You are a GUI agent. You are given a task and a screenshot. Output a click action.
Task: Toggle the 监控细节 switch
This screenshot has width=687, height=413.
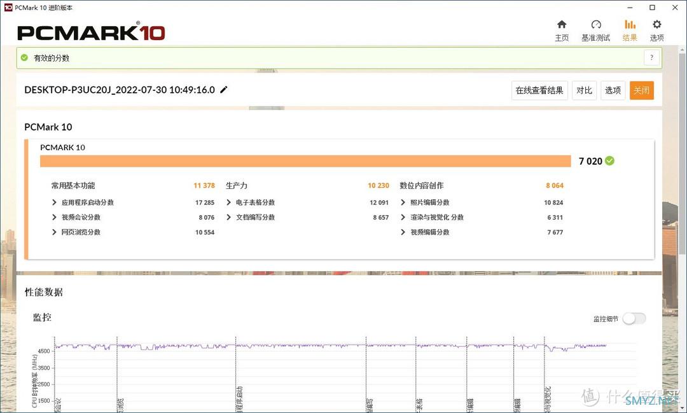(634, 319)
